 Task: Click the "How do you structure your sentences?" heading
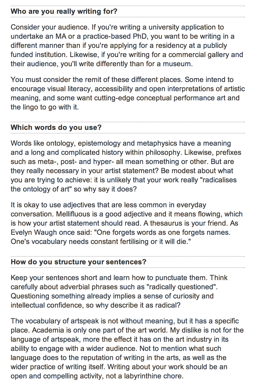click(x=78, y=262)
